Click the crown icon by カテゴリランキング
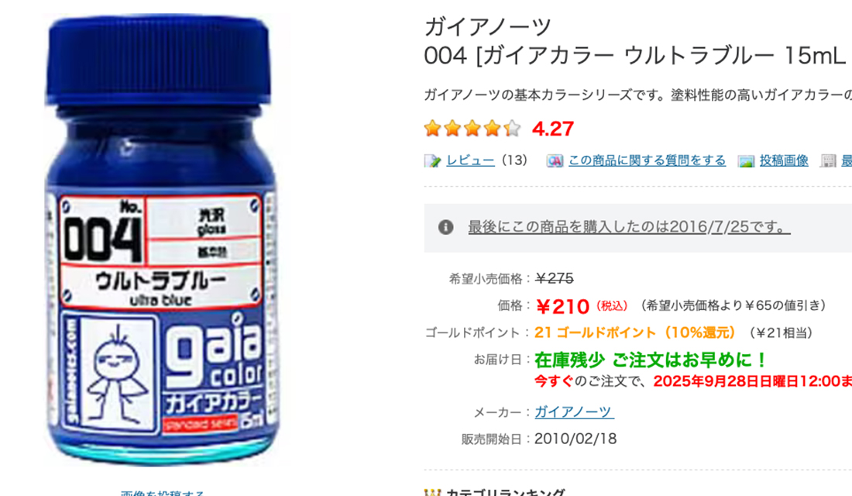852x496 pixels. 432,493
